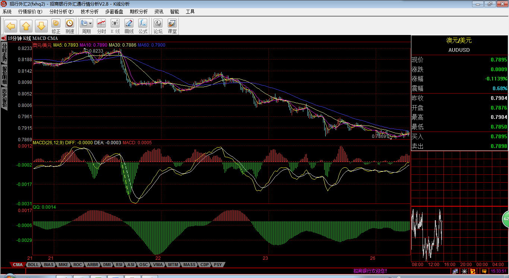
Task: Open the 行情报价 menu
Action: click(x=30, y=12)
